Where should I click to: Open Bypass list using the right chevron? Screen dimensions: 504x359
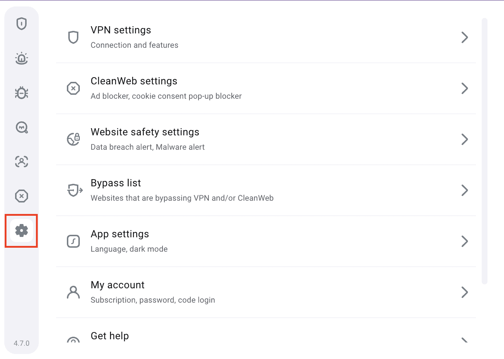[x=464, y=190]
